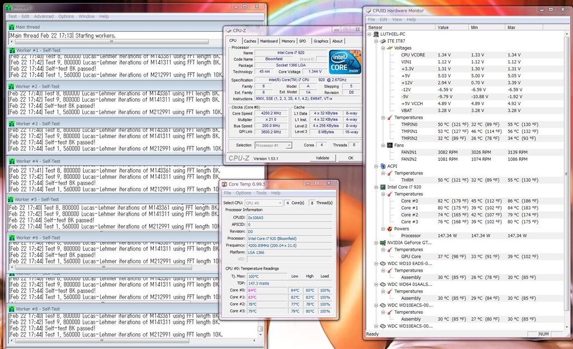The width and height of the screenshot is (573, 349).
Task: Click the LUTHIEL-PC computer icon
Action: [x=376, y=34]
